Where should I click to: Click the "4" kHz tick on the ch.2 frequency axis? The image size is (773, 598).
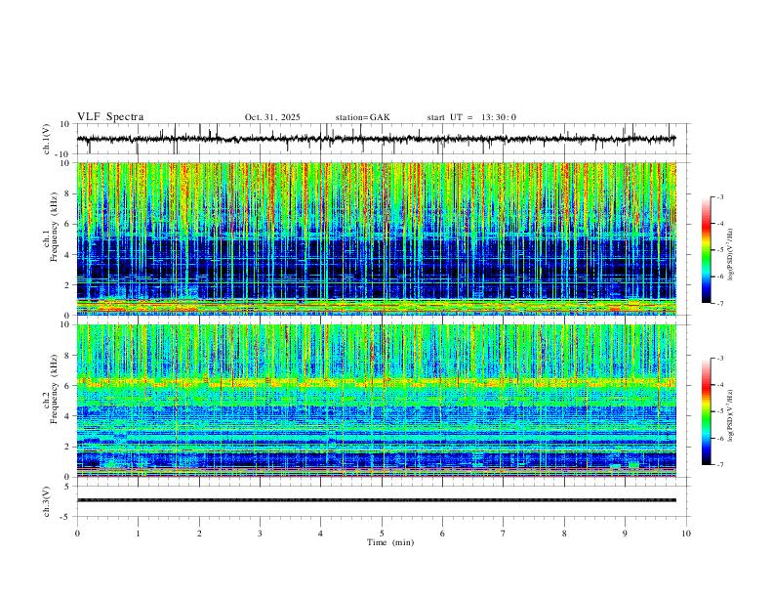(68, 416)
